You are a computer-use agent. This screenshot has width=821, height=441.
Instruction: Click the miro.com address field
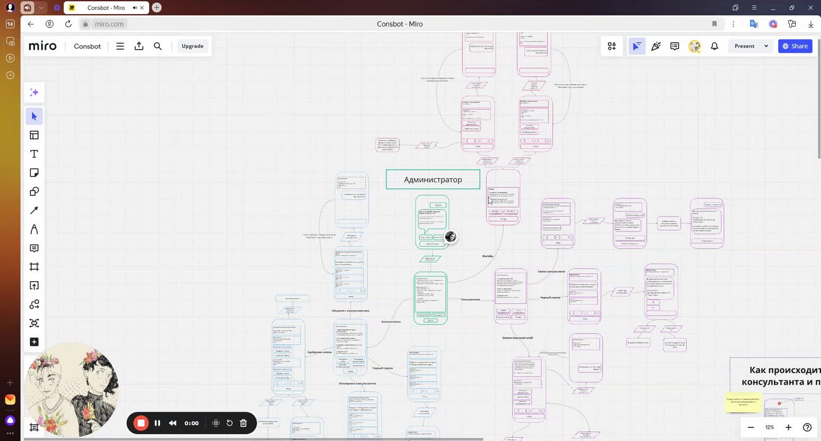[x=109, y=24]
